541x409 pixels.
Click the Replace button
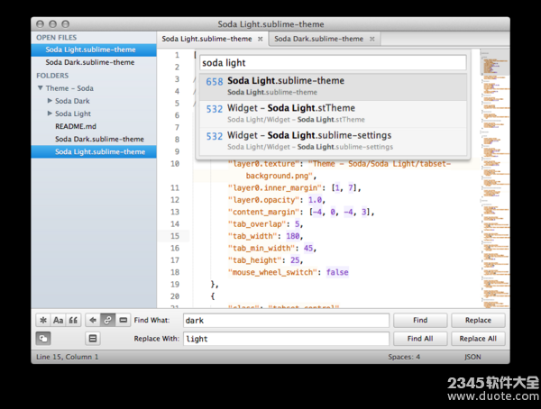tap(478, 321)
